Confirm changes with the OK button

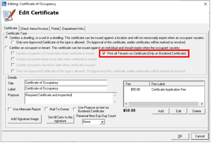pyautogui.click(x=180, y=136)
